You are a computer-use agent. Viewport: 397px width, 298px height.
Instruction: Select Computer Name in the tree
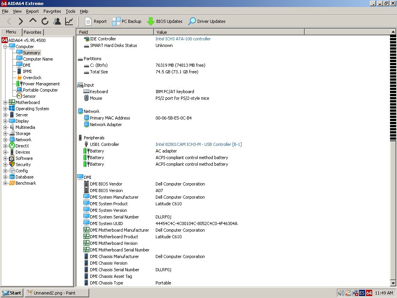(38, 59)
